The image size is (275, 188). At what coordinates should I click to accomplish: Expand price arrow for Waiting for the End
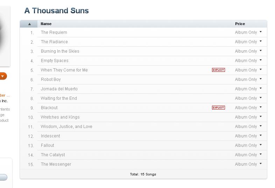(x=261, y=98)
